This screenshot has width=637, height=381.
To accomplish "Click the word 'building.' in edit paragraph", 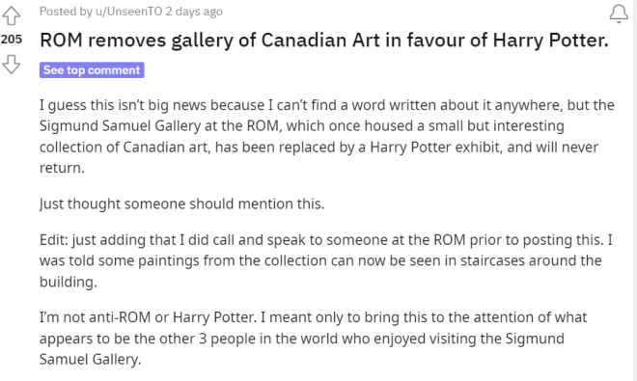I will [x=69, y=282].
